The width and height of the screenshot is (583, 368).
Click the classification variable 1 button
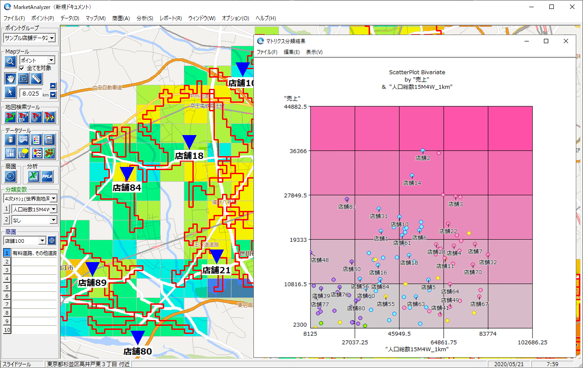click(7, 209)
